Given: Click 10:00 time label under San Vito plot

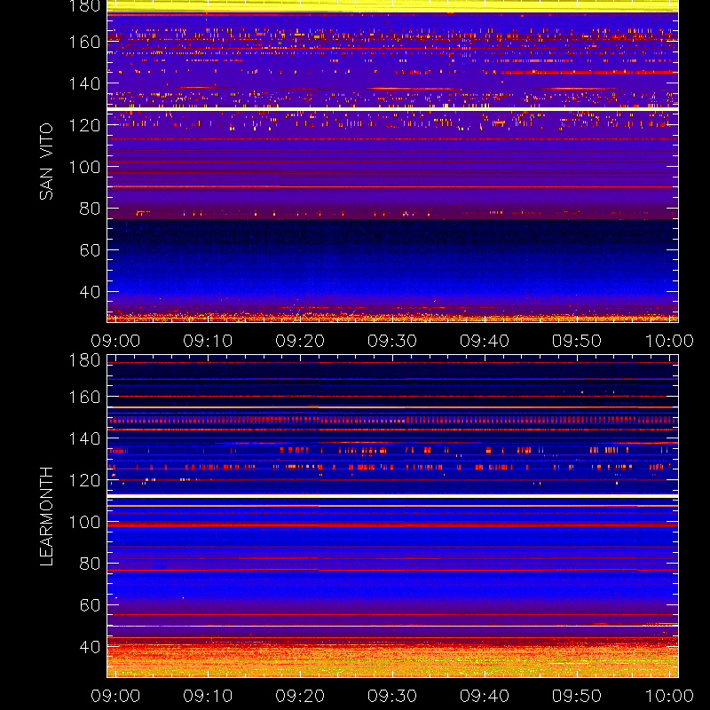Looking at the screenshot, I should point(669,341).
